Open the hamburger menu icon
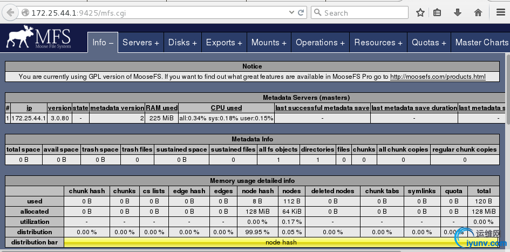 coord(501,13)
